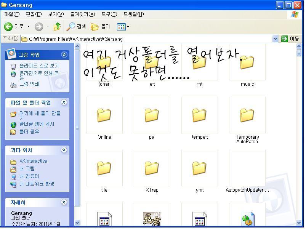This screenshot has height=229, width=306.
Task: Click 여기에 새 폴더 만들기 link
Action: tap(40, 115)
